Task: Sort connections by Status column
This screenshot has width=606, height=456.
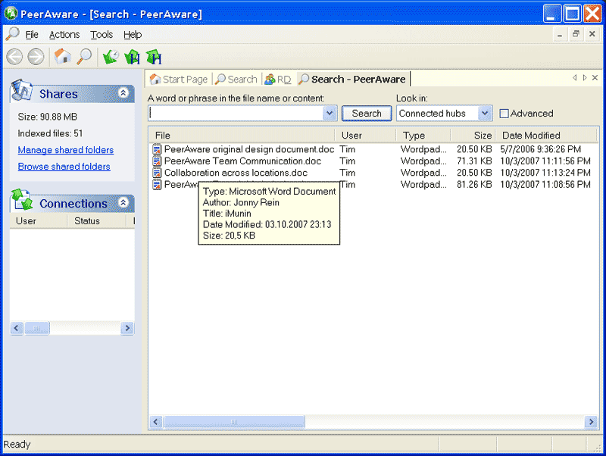Action: pos(97,221)
